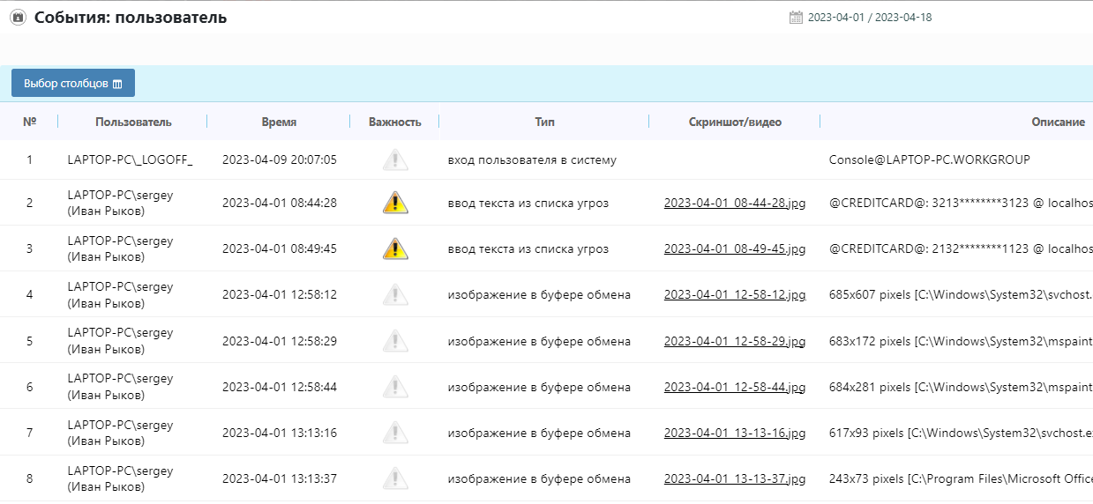Open screenshot 2023-04-01_13-13-37.jpg
The image size is (1093, 504).
tap(734, 479)
